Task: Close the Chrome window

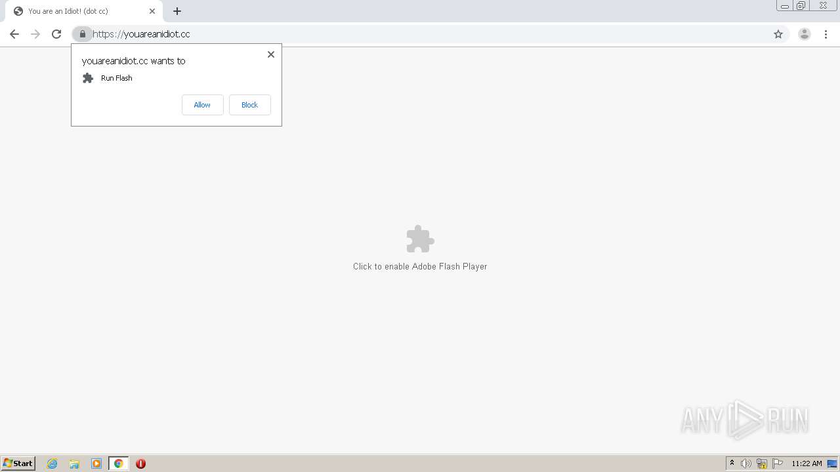Action: 823,6
